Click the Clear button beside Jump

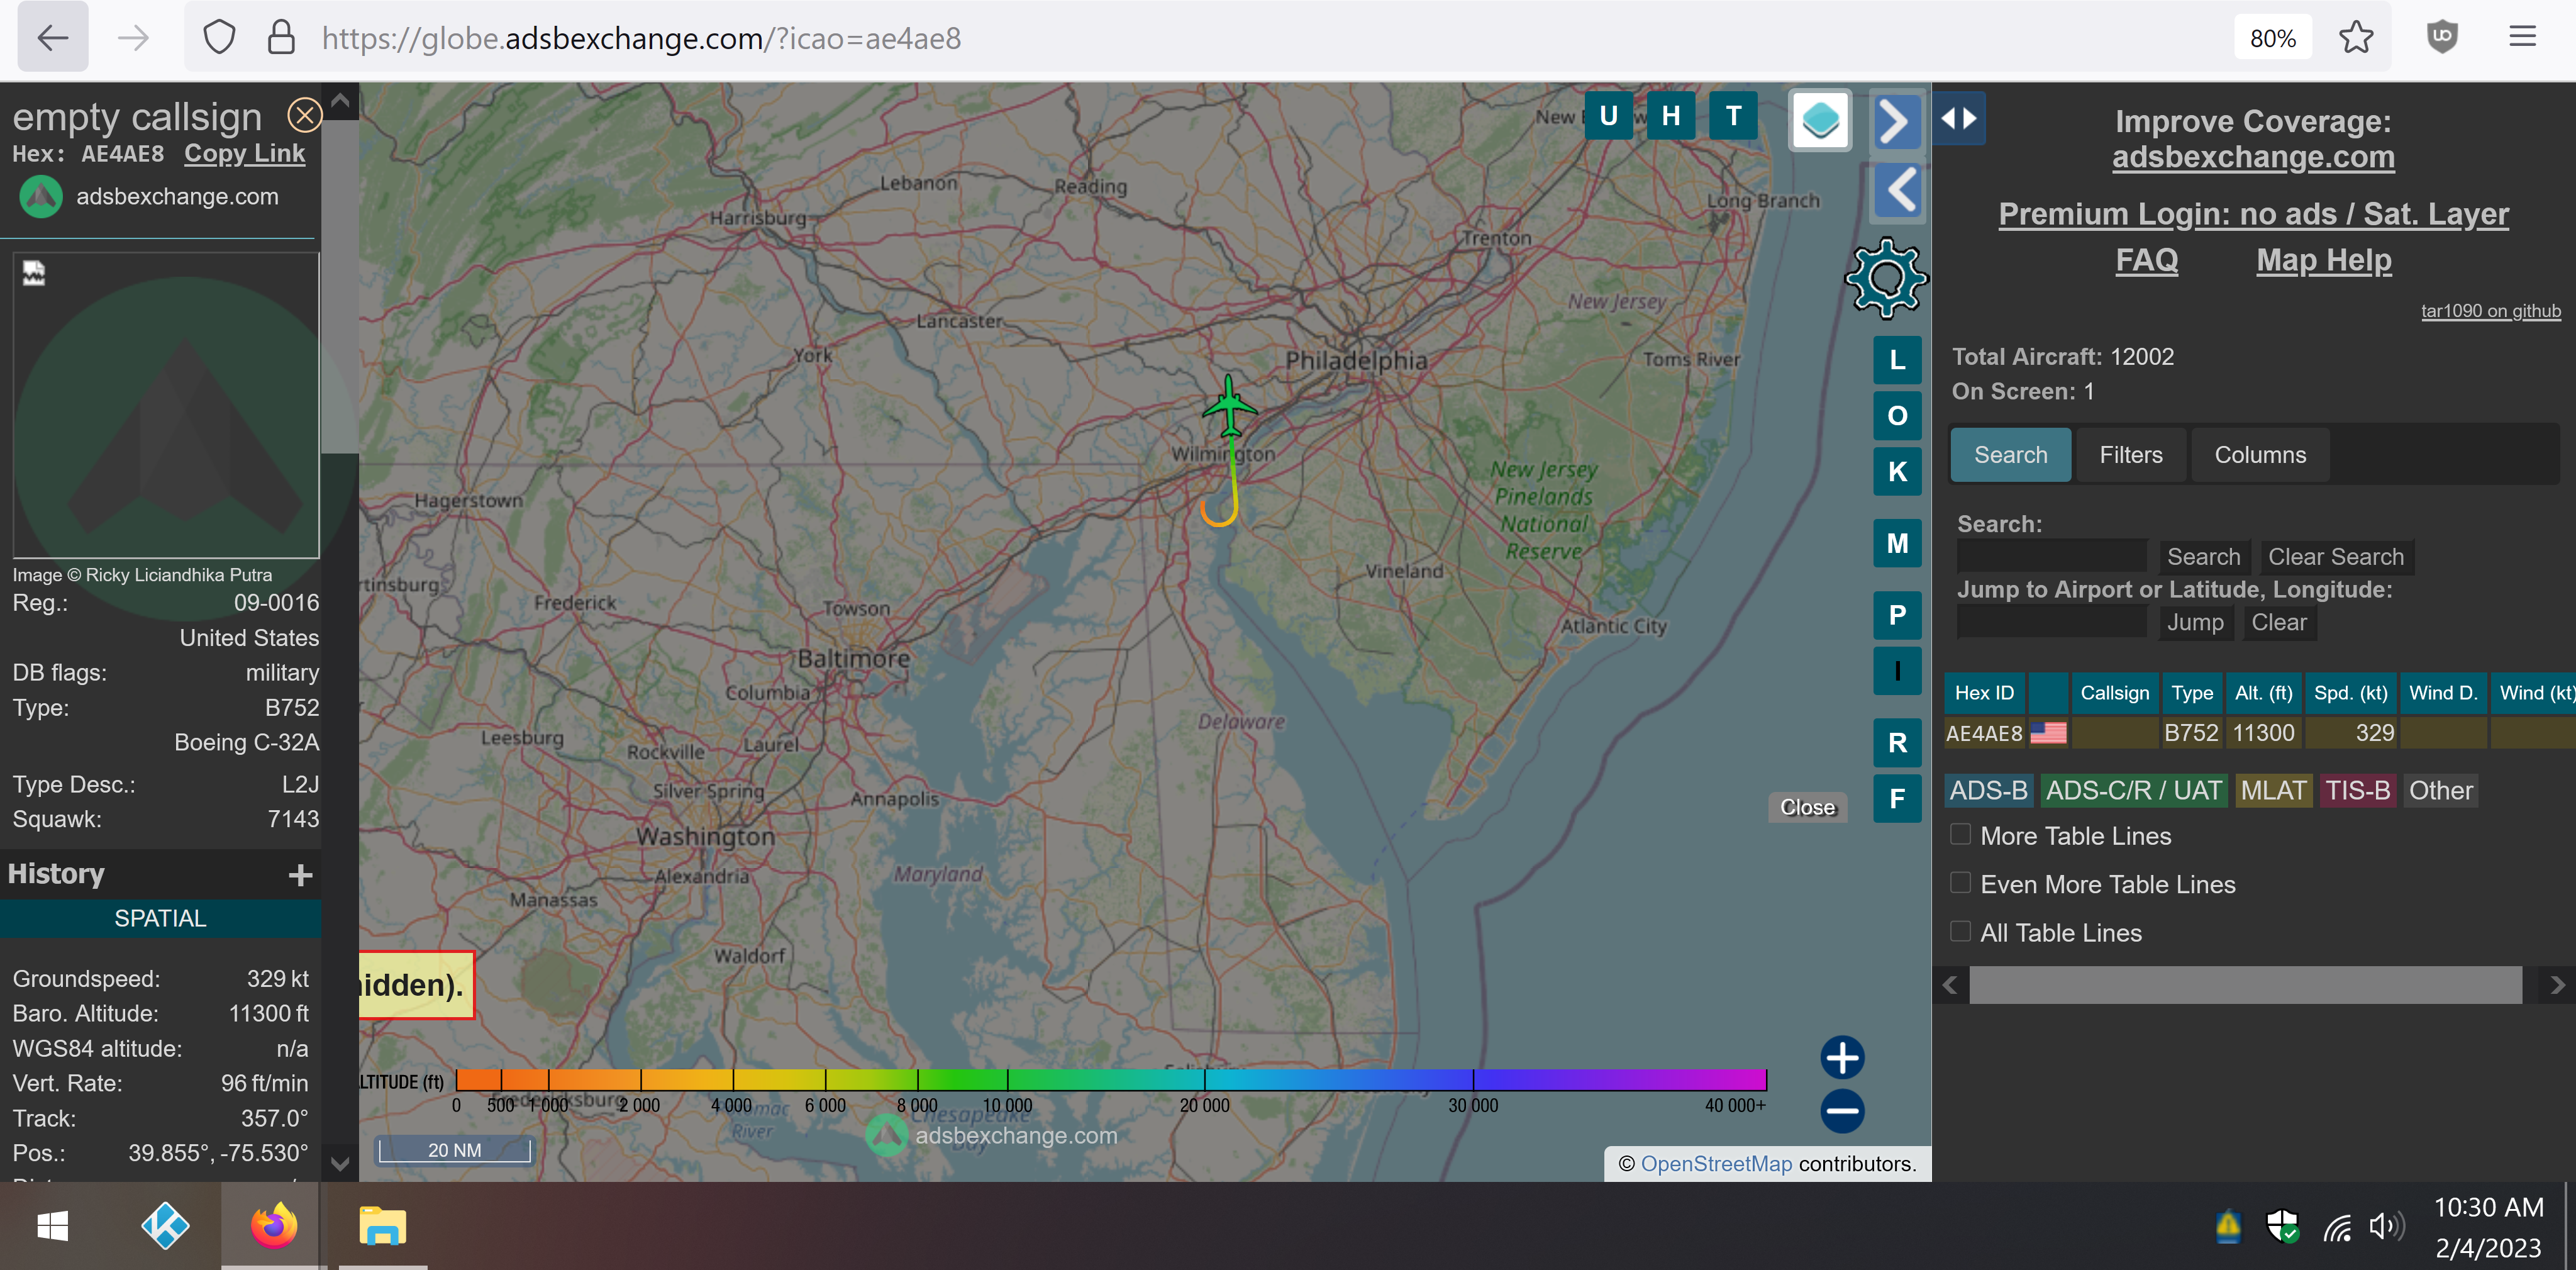tap(2278, 622)
